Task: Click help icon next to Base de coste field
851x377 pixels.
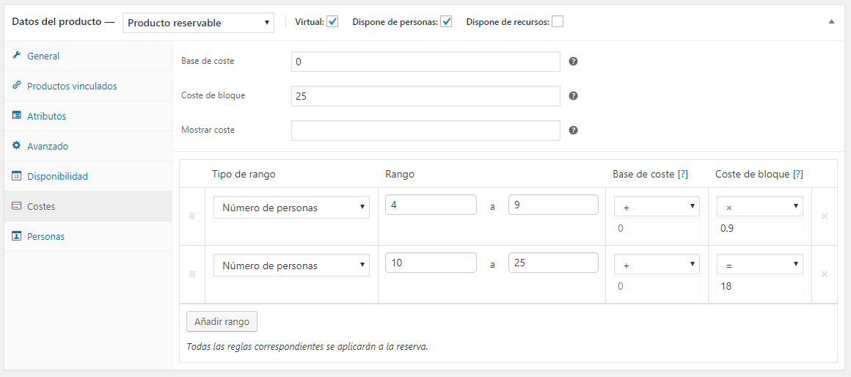Action: [573, 62]
